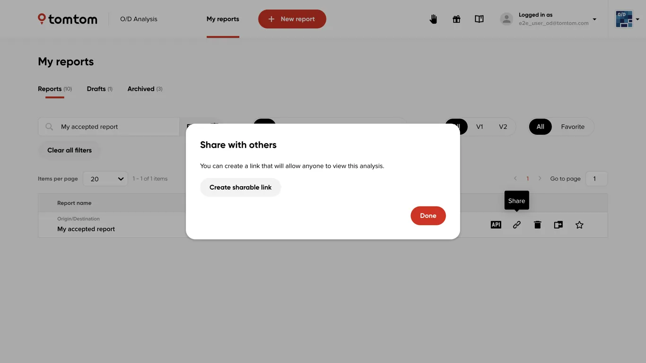Go to next page chevron
646x363 pixels.
(x=540, y=179)
